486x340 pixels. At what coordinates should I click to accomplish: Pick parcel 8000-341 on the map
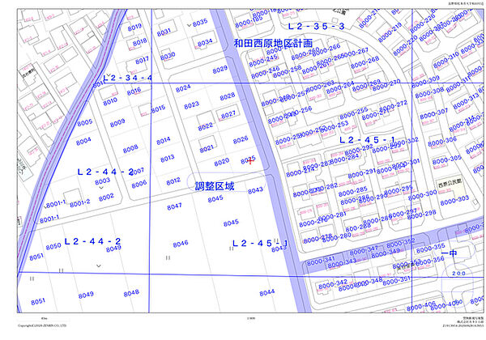[x=321, y=261]
